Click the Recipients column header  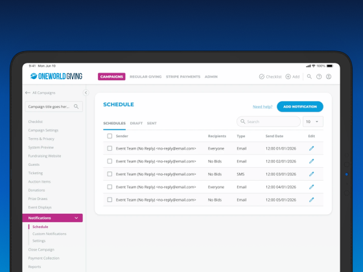(217, 136)
